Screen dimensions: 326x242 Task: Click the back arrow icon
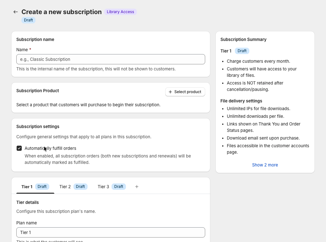coord(15,12)
